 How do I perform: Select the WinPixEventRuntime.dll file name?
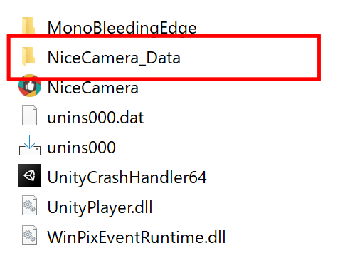[137, 237]
